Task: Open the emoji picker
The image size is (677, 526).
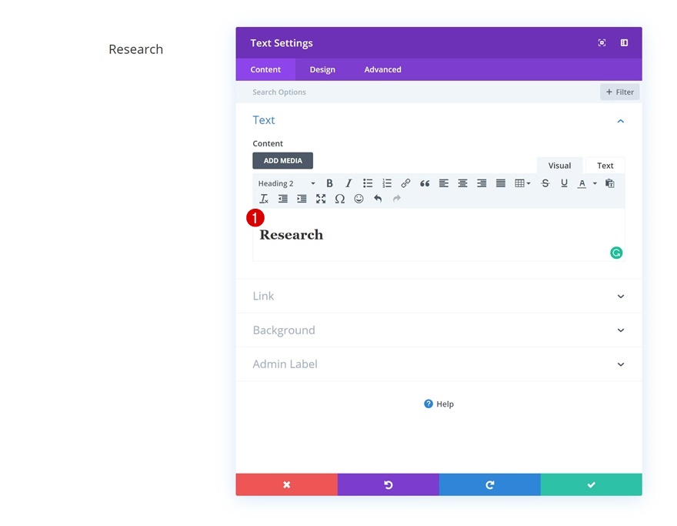Action: click(x=359, y=199)
